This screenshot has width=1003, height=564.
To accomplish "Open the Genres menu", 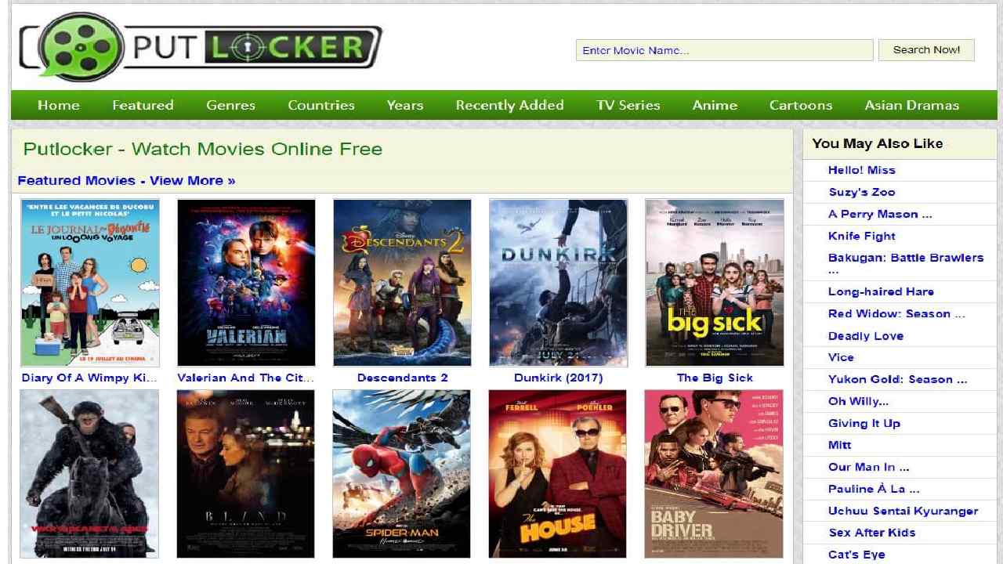I will [231, 105].
